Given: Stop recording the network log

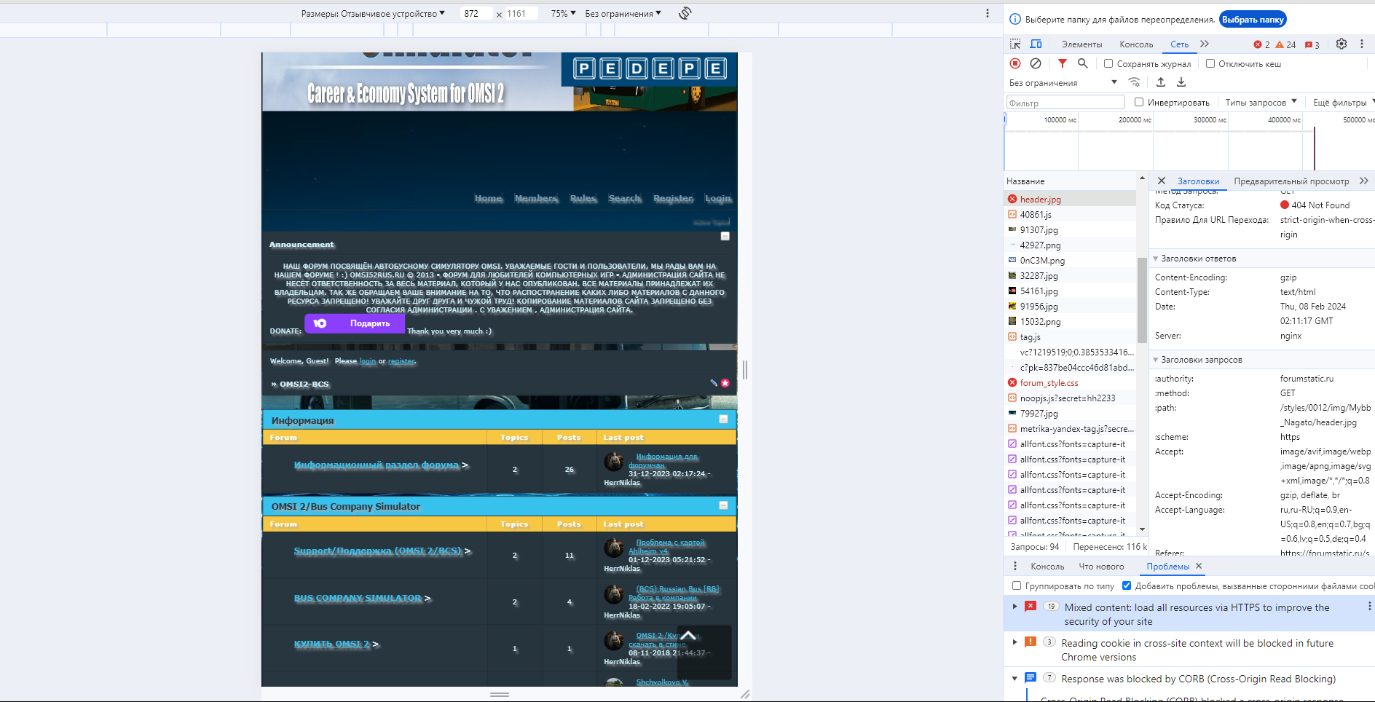Looking at the screenshot, I should tap(1015, 63).
